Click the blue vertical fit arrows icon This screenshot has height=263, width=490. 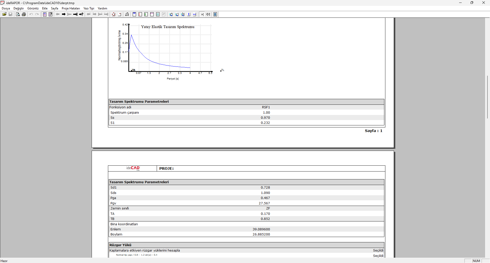pyautogui.click(x=189, y=14)
